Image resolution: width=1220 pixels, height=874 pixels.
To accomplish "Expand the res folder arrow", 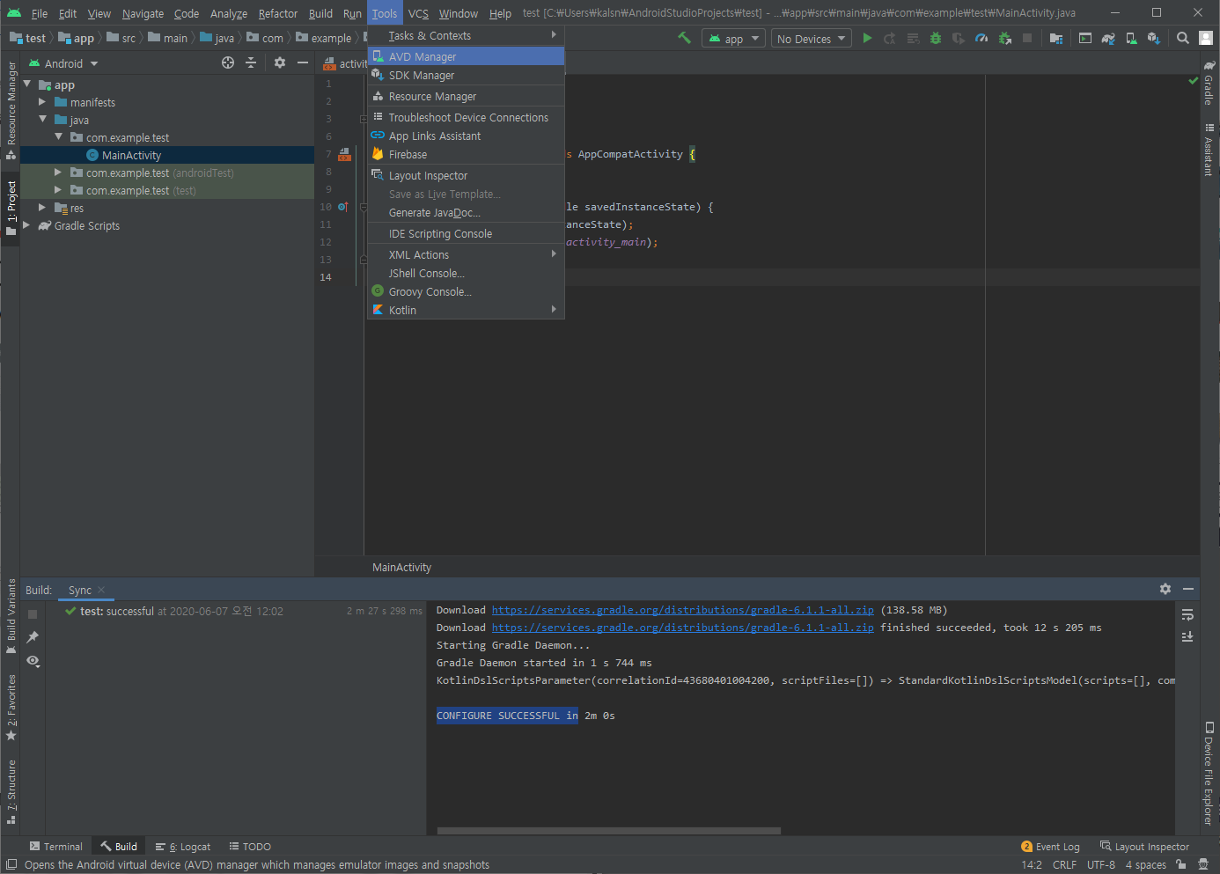I will tap(42, 208).
